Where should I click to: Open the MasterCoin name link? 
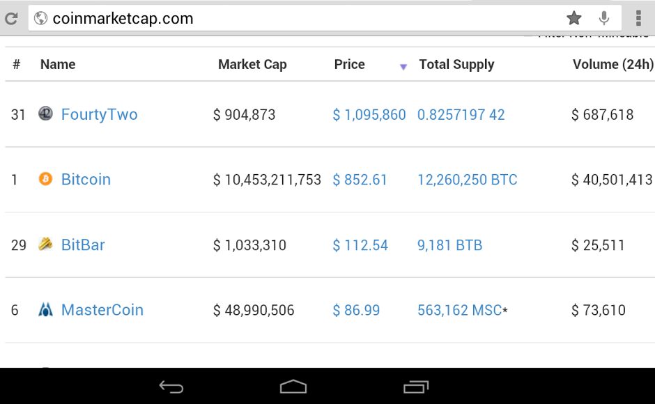pos(102,310)
